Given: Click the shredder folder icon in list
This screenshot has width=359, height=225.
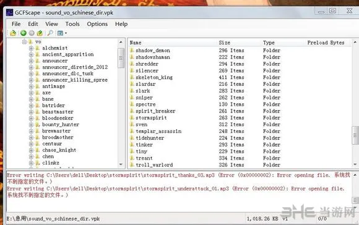Looking at the screenshot, I should coord(132,64).
